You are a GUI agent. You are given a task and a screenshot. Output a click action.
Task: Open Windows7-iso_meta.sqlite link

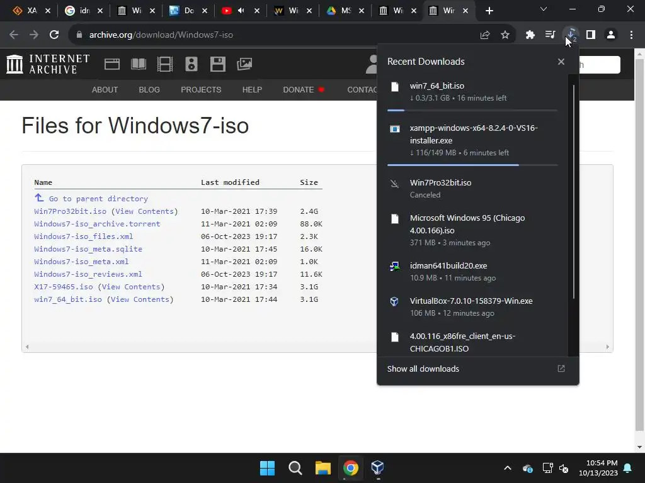[x=88, y=249]
